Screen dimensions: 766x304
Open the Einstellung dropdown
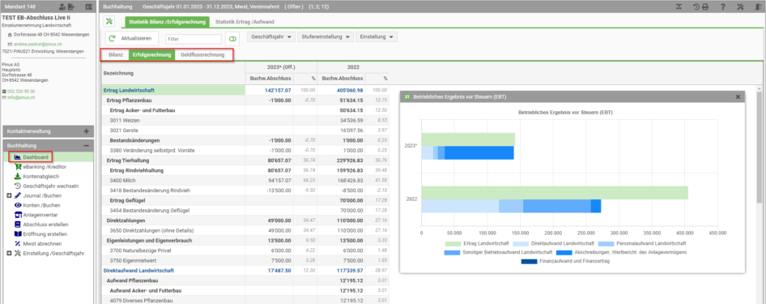point(377,36)
